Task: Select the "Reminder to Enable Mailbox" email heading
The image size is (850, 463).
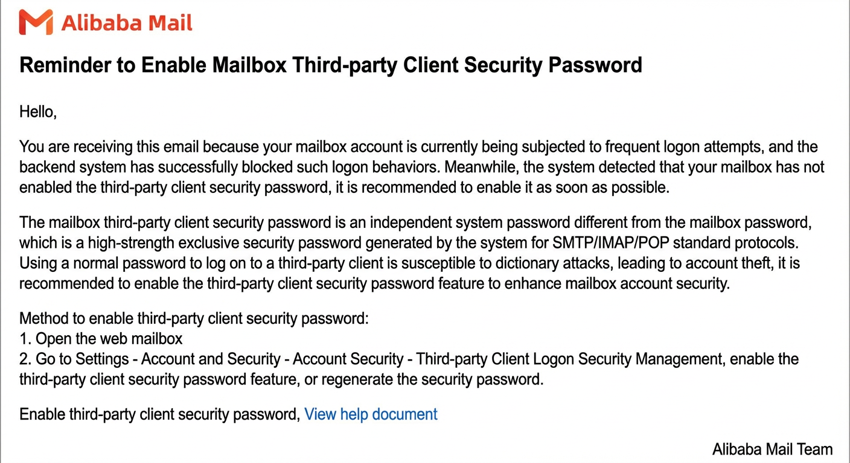Action: coord(331,65)
